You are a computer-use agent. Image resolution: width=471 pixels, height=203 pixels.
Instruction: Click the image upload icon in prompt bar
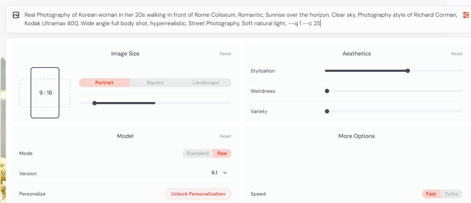16,15
